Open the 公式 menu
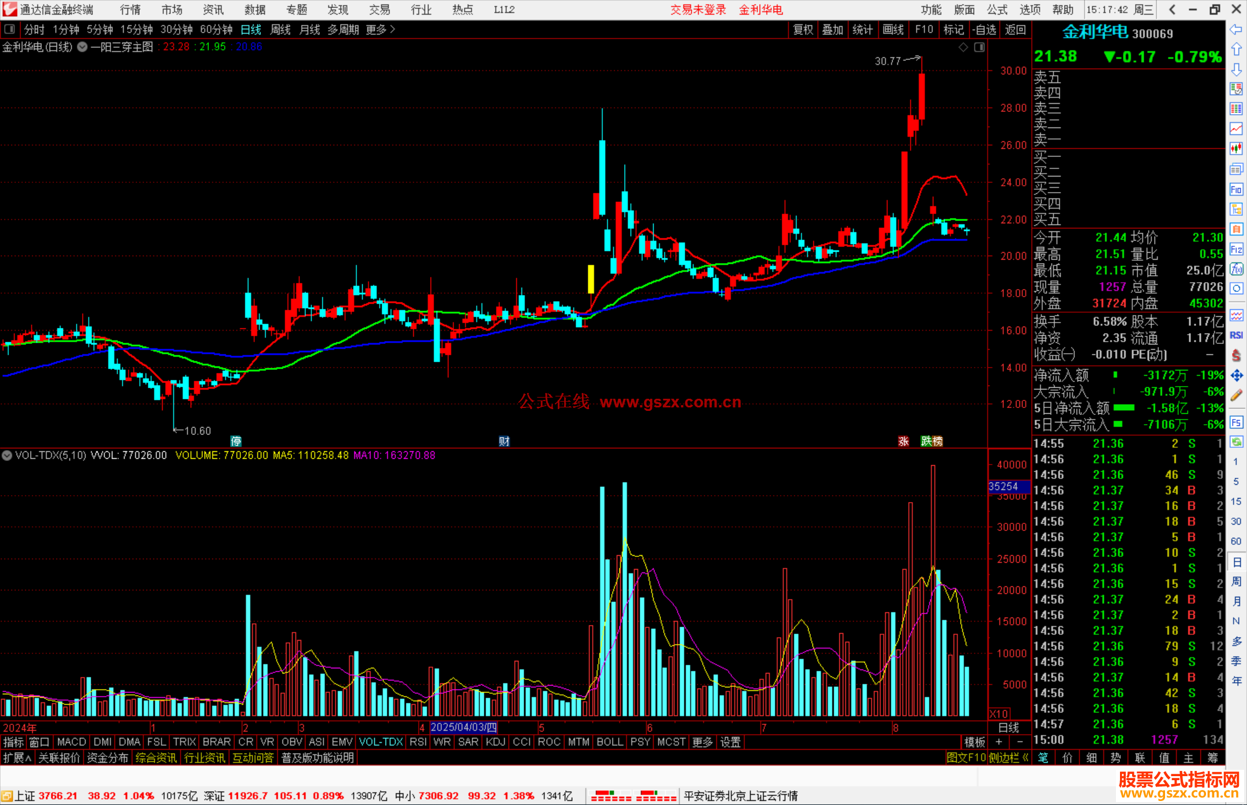Image resolution: width=1247 pixels, height=805 pixels. coord(997,10)
